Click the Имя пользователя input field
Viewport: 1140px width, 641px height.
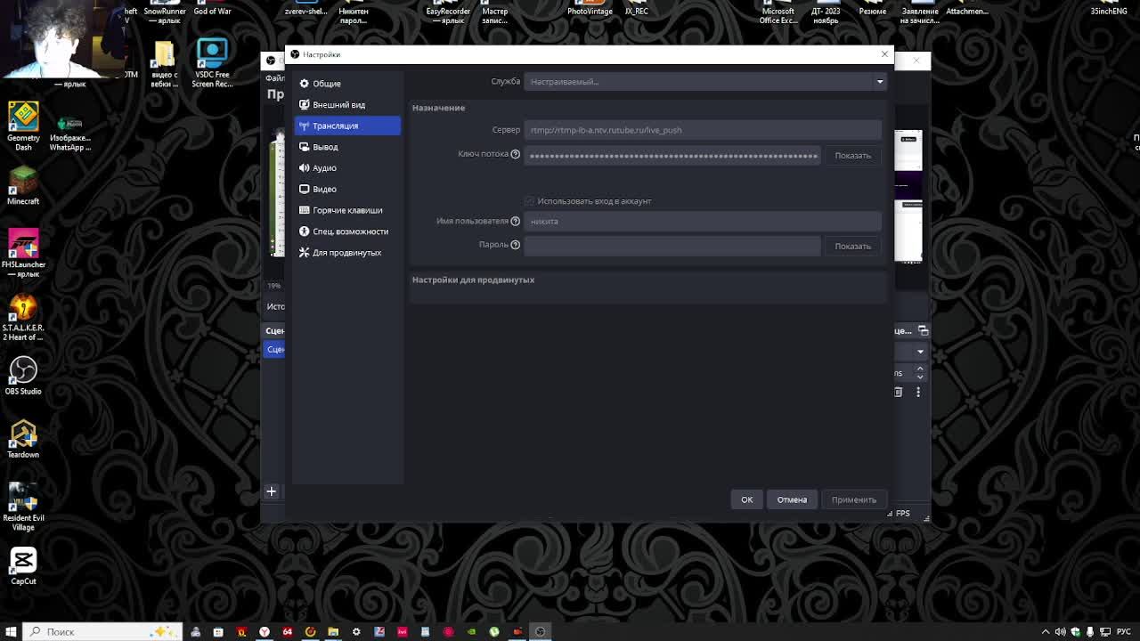[703, 222]
